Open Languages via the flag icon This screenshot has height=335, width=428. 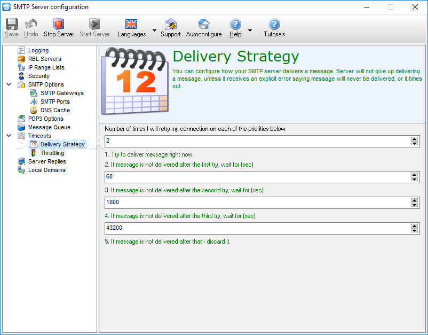point(131,24)
